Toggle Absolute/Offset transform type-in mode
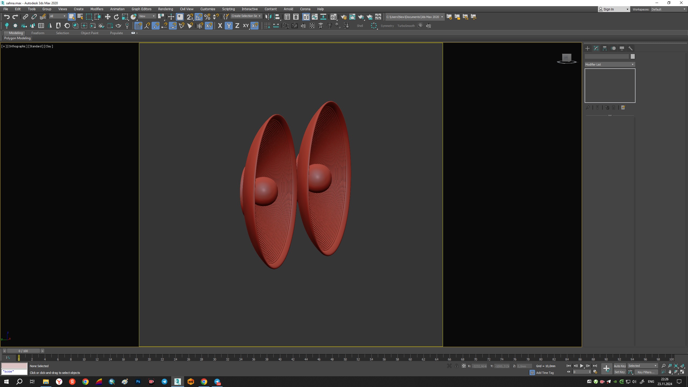Screen dimensions: 688x387 click(x=464, y=366)
